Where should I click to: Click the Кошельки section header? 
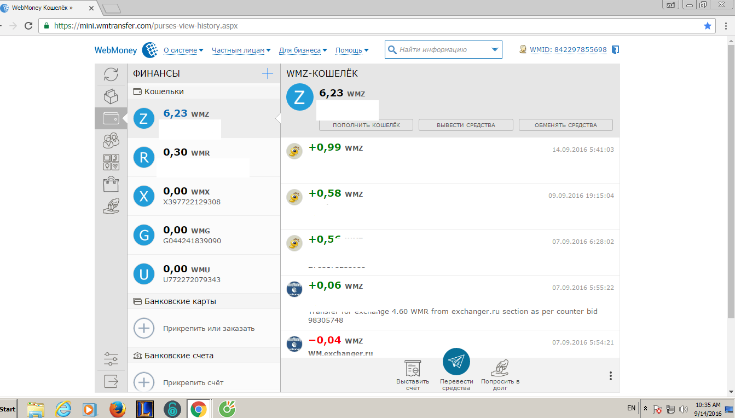coord(204,91)
